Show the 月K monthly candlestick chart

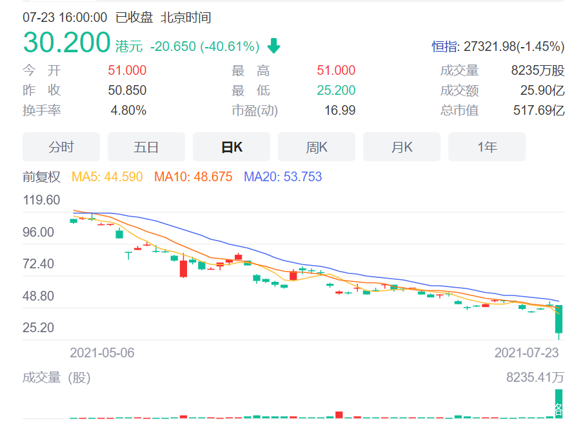[402, 147]
